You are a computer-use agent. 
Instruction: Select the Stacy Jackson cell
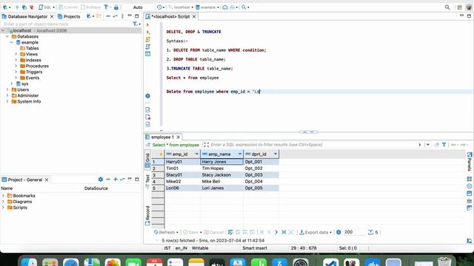(x=222, y=175)
